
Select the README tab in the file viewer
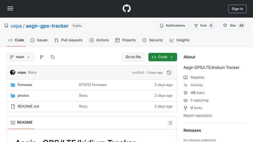(22, 123)
